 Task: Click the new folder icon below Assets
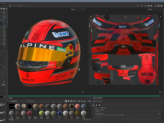[x=12, y=120]
